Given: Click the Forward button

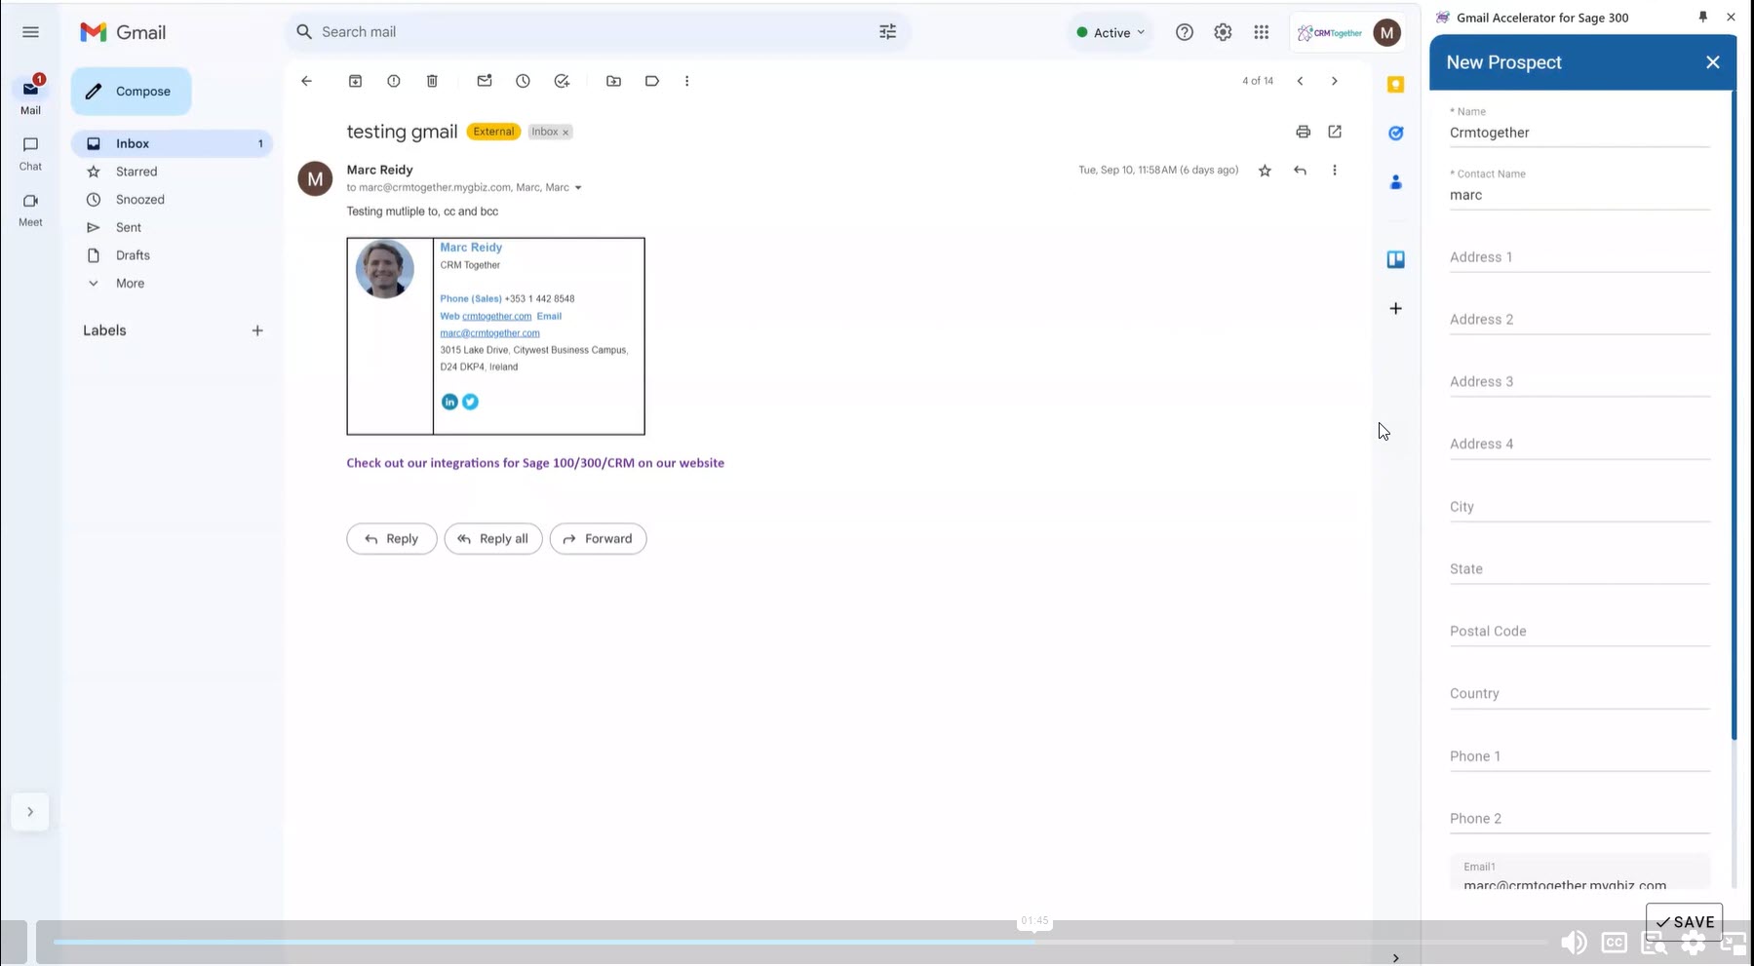Looking at the screenshot, I should (x=598, y=539).
